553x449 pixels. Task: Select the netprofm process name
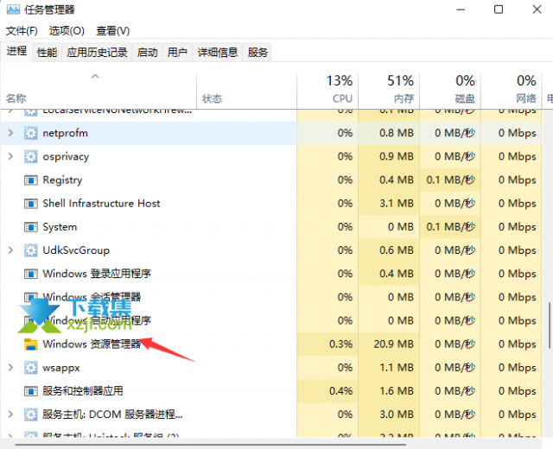click(x=66, y=133)
